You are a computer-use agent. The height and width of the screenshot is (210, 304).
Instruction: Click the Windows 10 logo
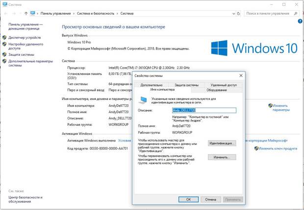(254, 48)
